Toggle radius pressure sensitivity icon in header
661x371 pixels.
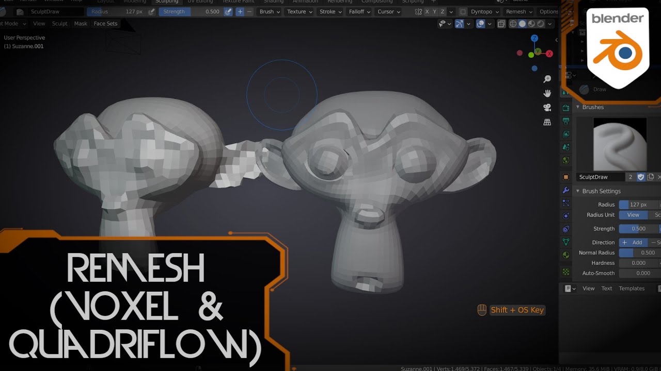(x=151, y=11)
